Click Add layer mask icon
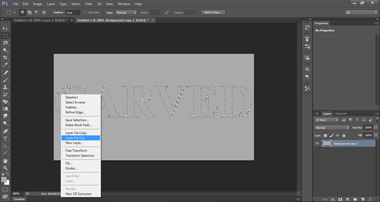380x202 pixels. click(x=340, y=199)
